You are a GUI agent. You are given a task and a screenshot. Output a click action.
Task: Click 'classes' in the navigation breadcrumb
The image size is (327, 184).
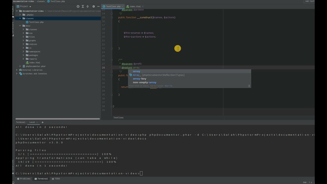[x=41, y=1]
